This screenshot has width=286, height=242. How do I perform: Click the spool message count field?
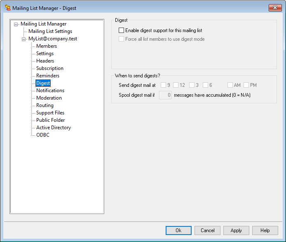(165, 95)
